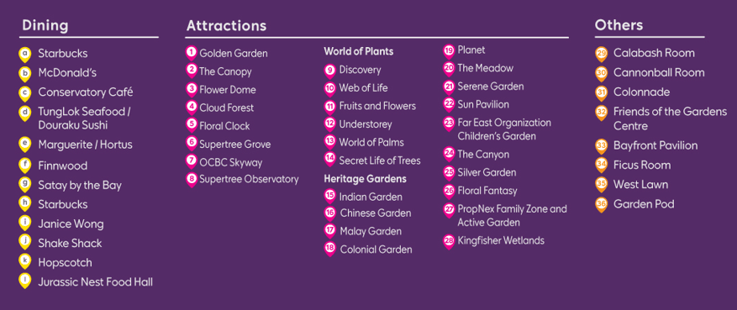Click the World of Plants subheading
737x310 pixels.
[x=359, y=51]
